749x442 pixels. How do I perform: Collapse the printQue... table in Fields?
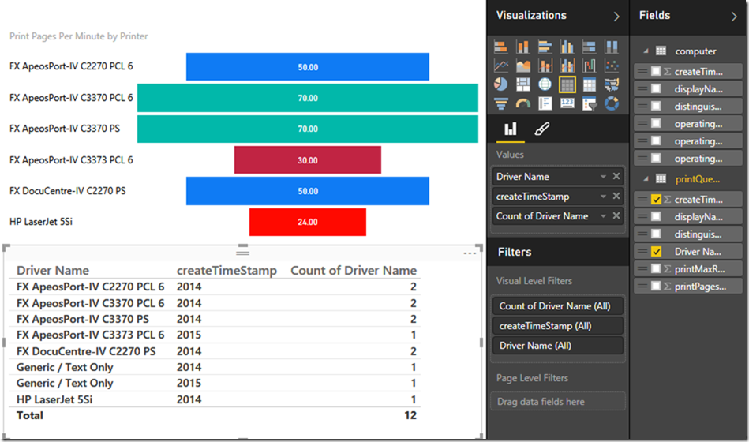coord(646,178)
